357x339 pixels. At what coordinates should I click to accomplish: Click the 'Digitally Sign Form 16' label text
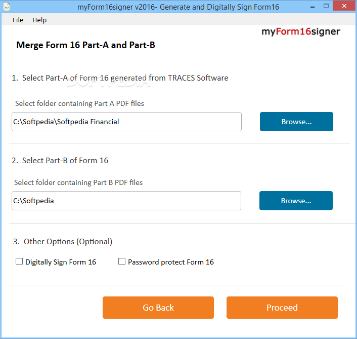(x=61, y=262)
